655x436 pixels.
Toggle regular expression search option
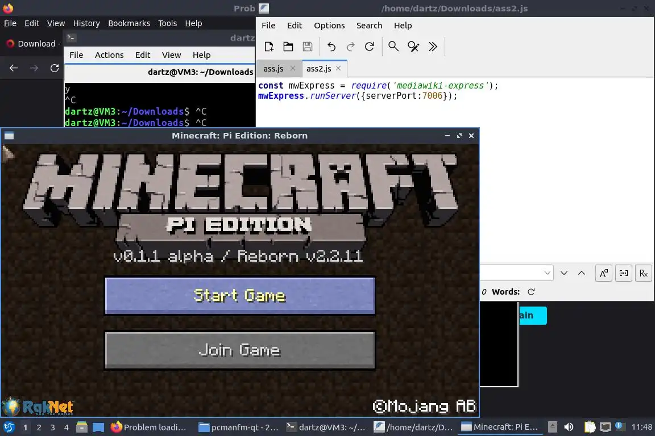click(x=643, y=273)
